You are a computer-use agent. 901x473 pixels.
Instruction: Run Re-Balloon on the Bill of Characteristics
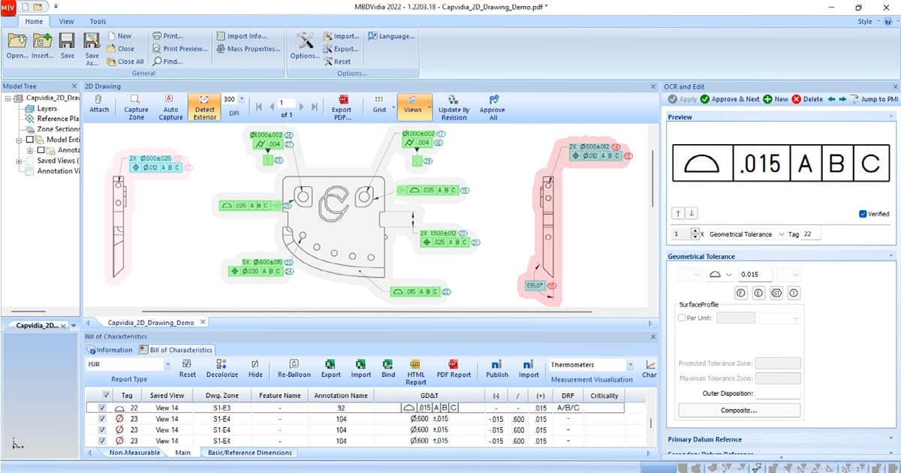(293, 368)
